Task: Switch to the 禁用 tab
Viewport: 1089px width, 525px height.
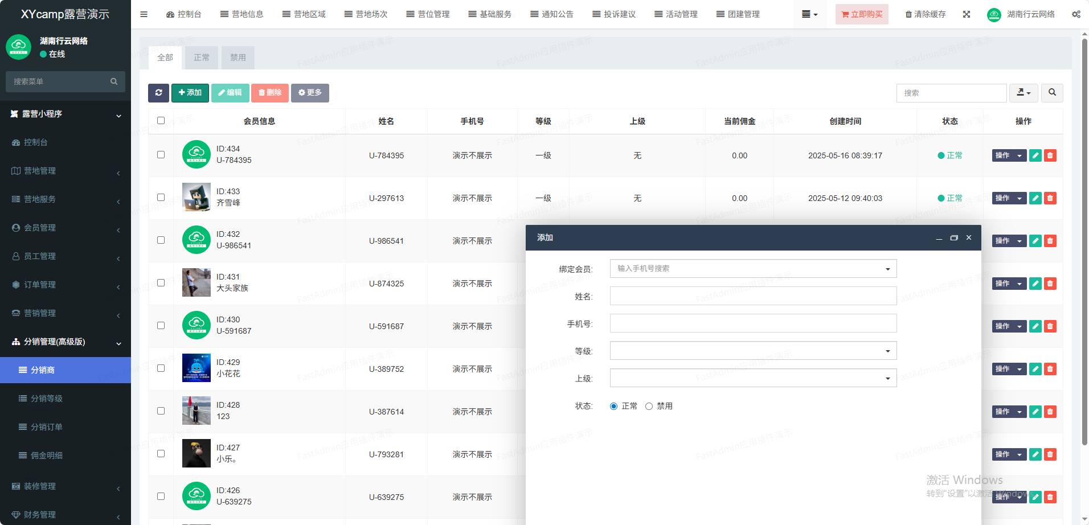Action: [x=238, y=58]
